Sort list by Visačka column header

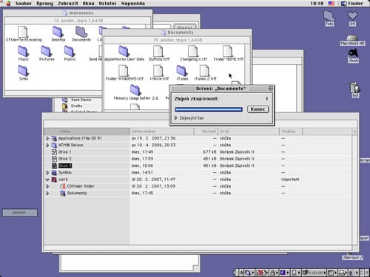291,131
